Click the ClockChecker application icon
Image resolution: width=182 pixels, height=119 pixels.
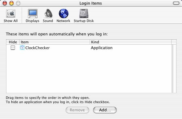click(x=22, y=48)
